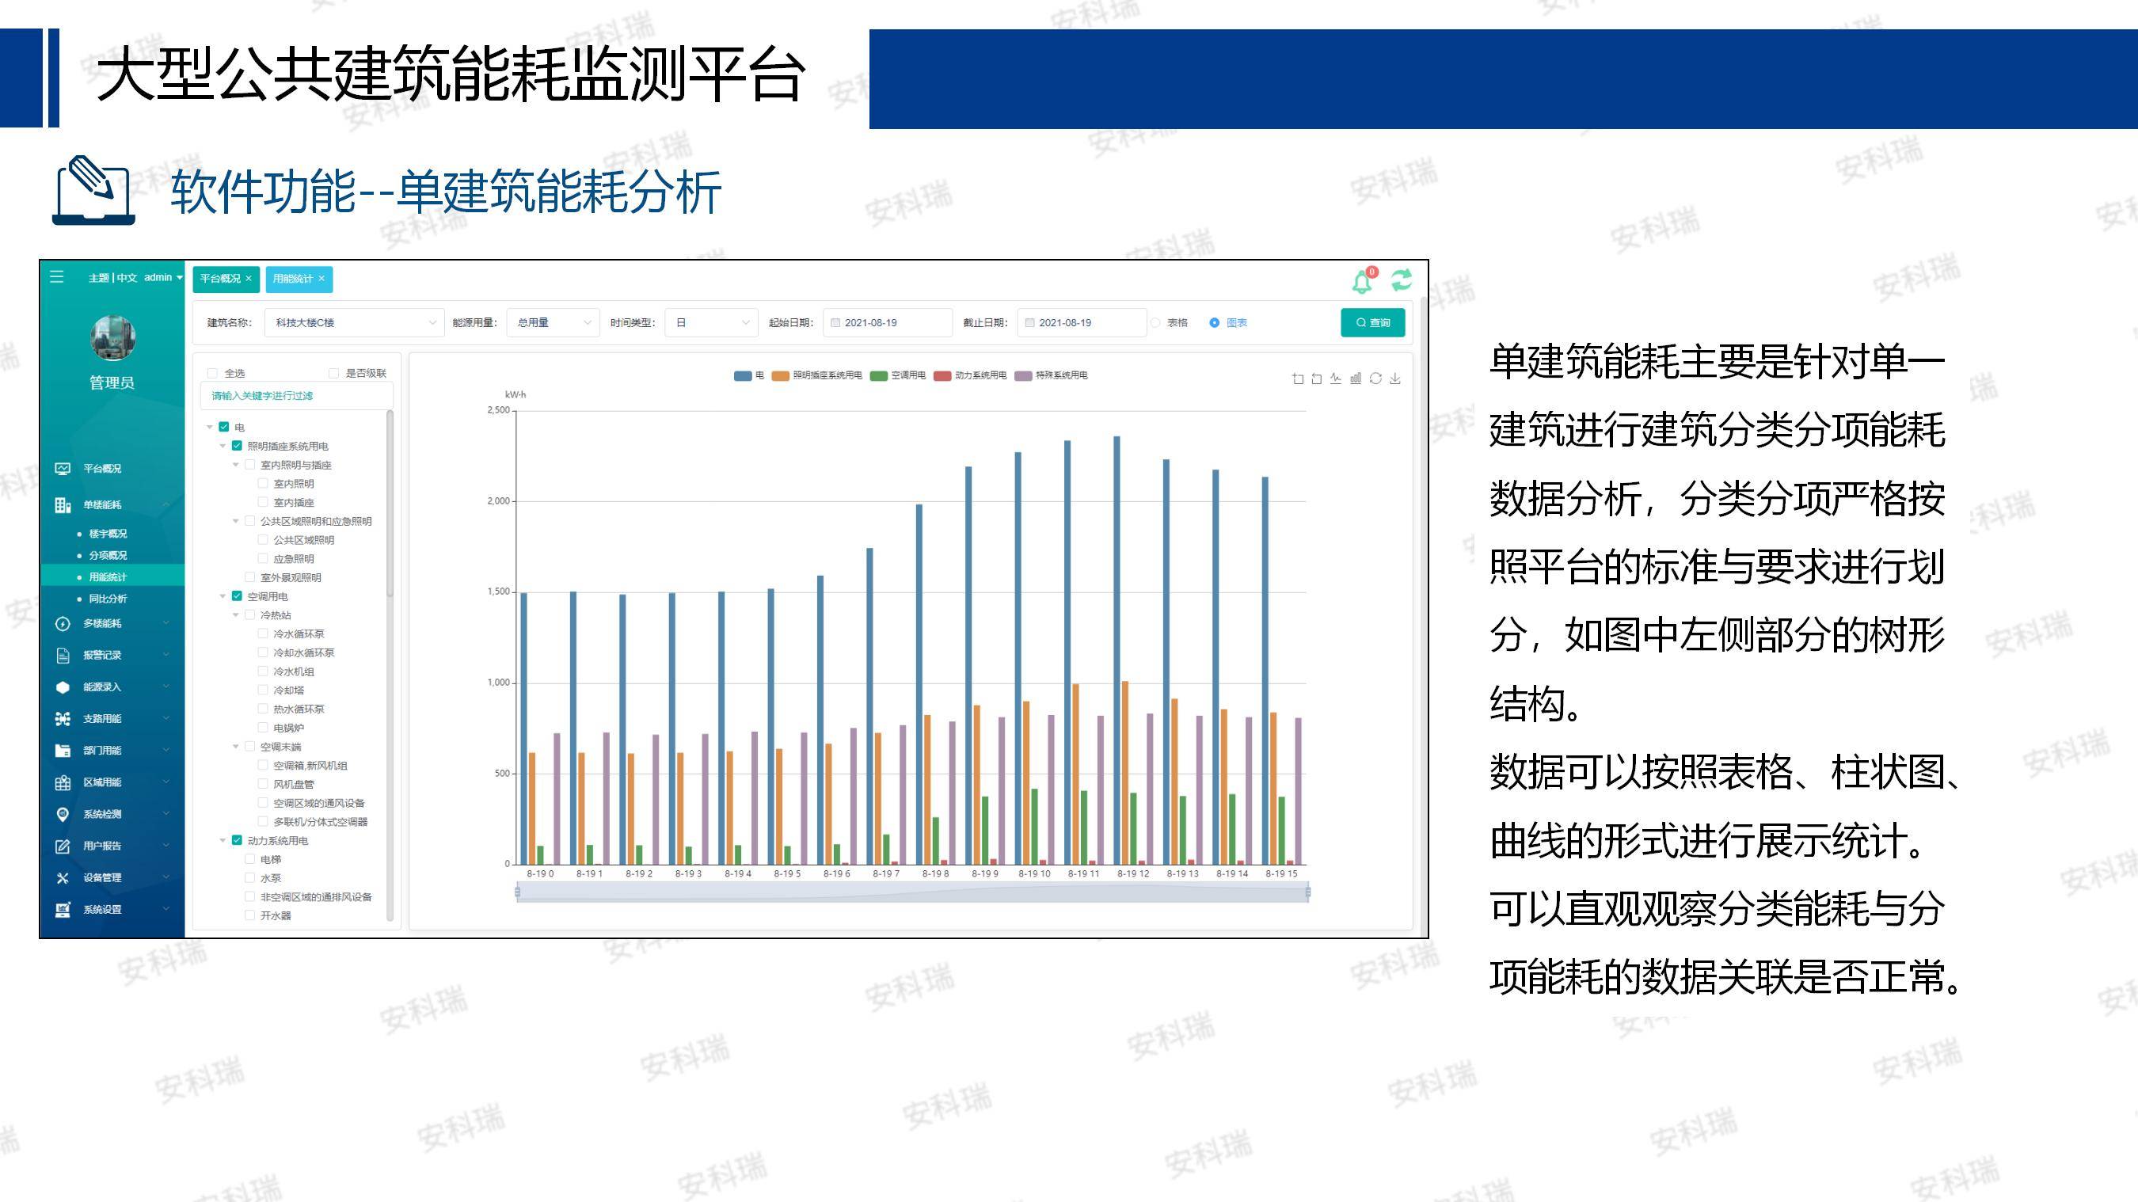The width and height of the screenshot is (2138, 1202).
Task: Click the chart data zoom slider
Action: (x=911, y=893)
